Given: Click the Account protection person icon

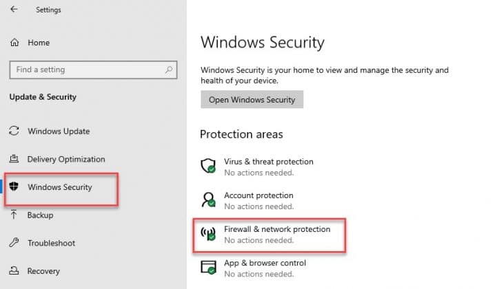Looking at the screenshot, I should (208, 200).
